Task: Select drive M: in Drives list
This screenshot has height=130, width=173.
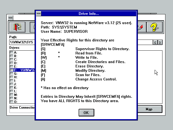Action: (x=22, y=95)
